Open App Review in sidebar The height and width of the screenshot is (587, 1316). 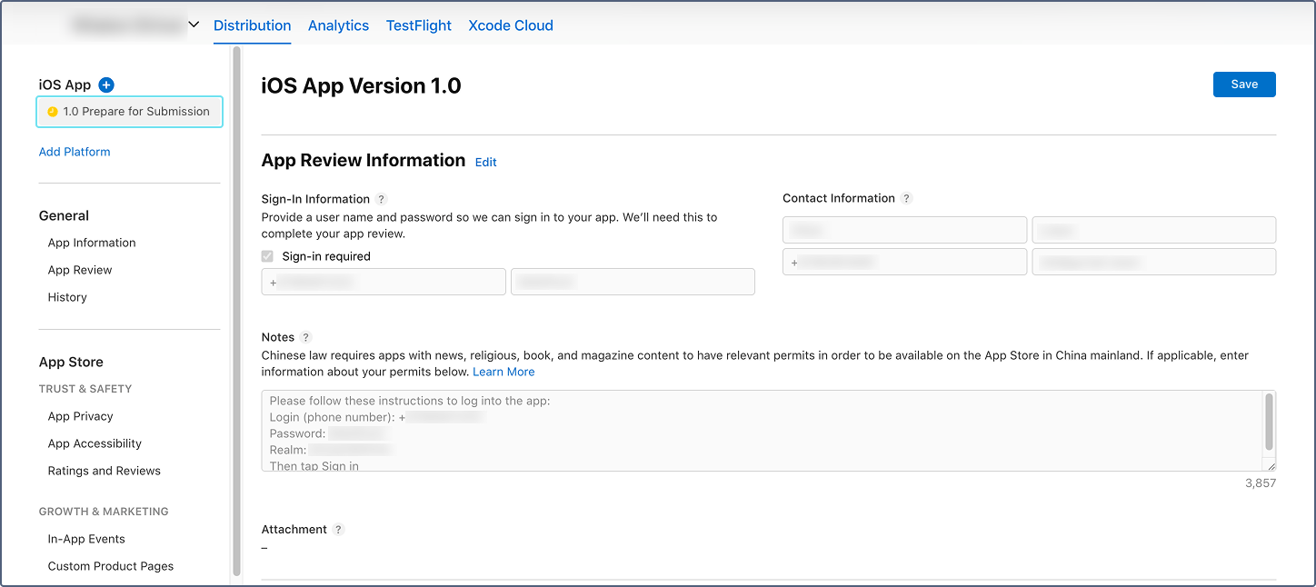pos(80,270)
